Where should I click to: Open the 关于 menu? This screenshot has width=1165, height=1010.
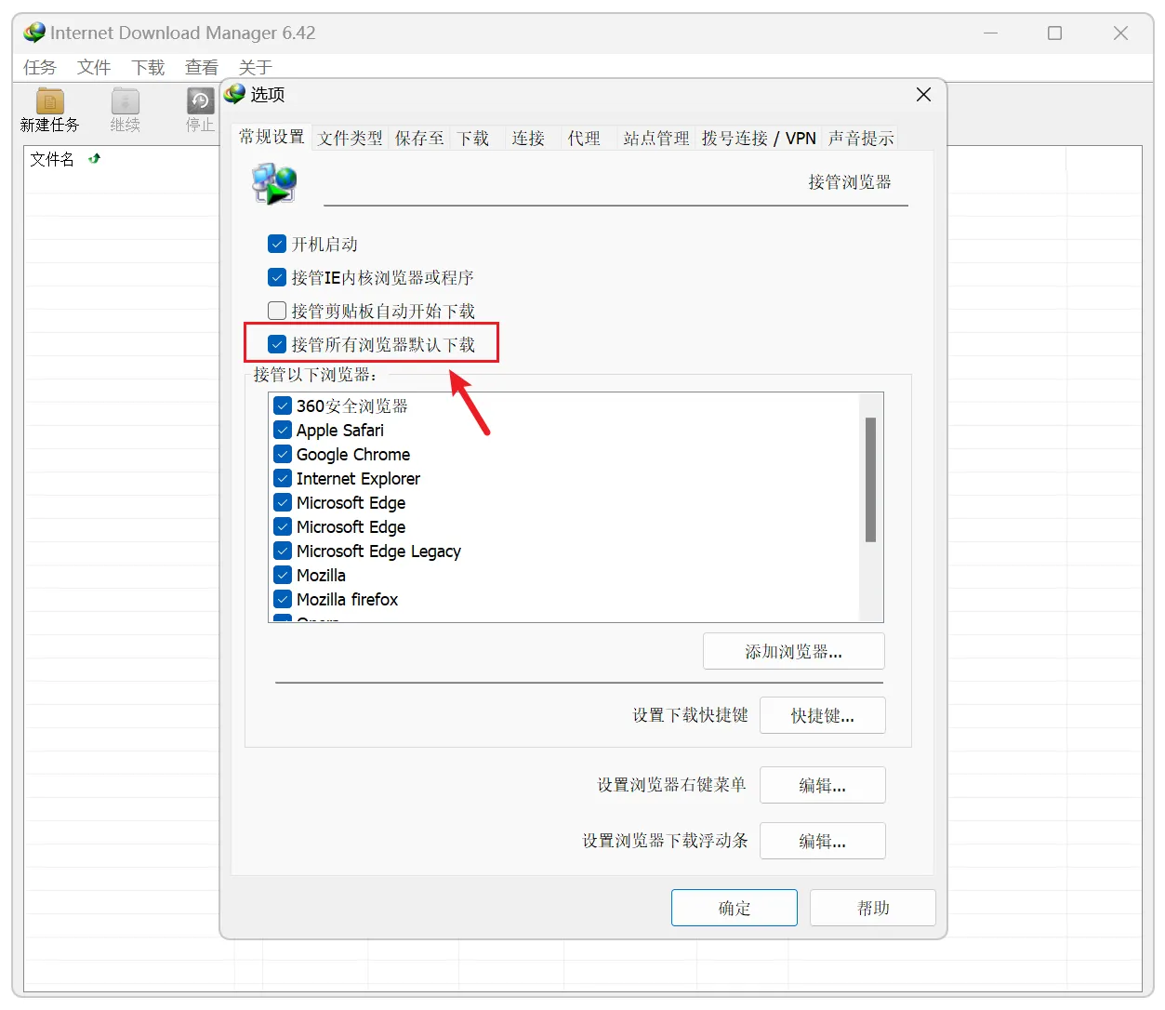tap(256, 67)
